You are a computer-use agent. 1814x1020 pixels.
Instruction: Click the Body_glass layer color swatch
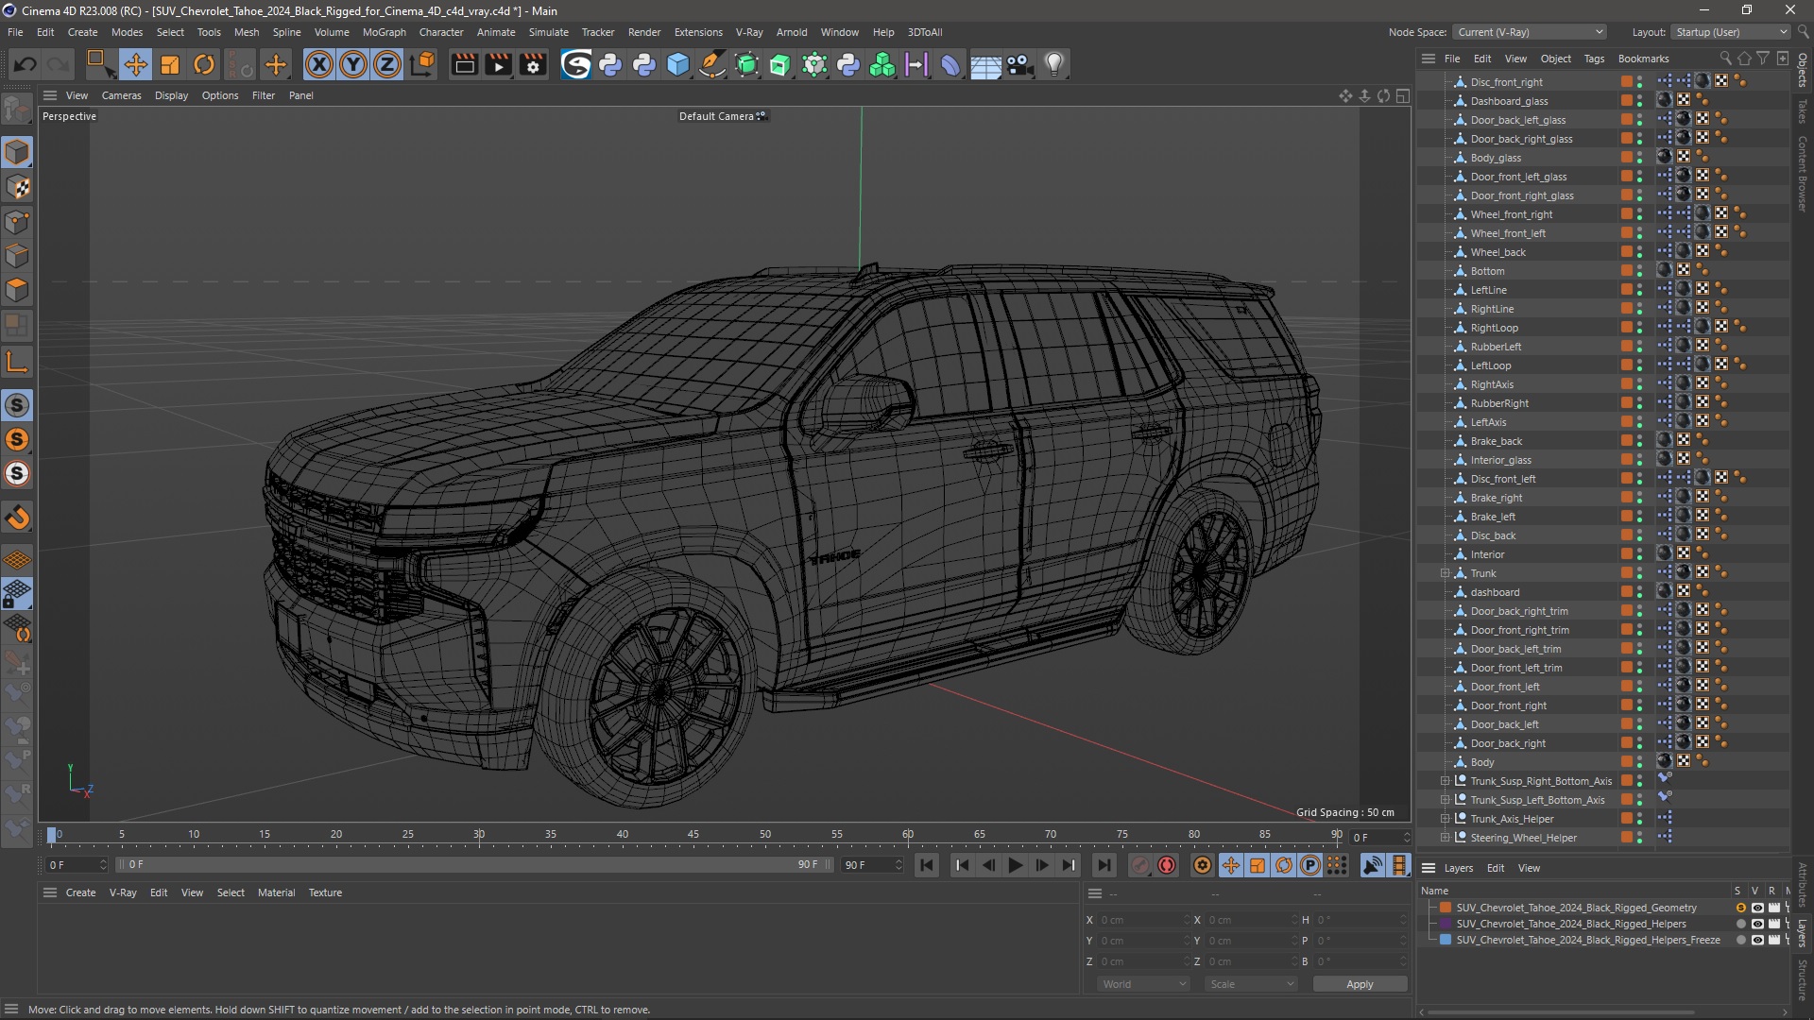(x=1626, y=158)
